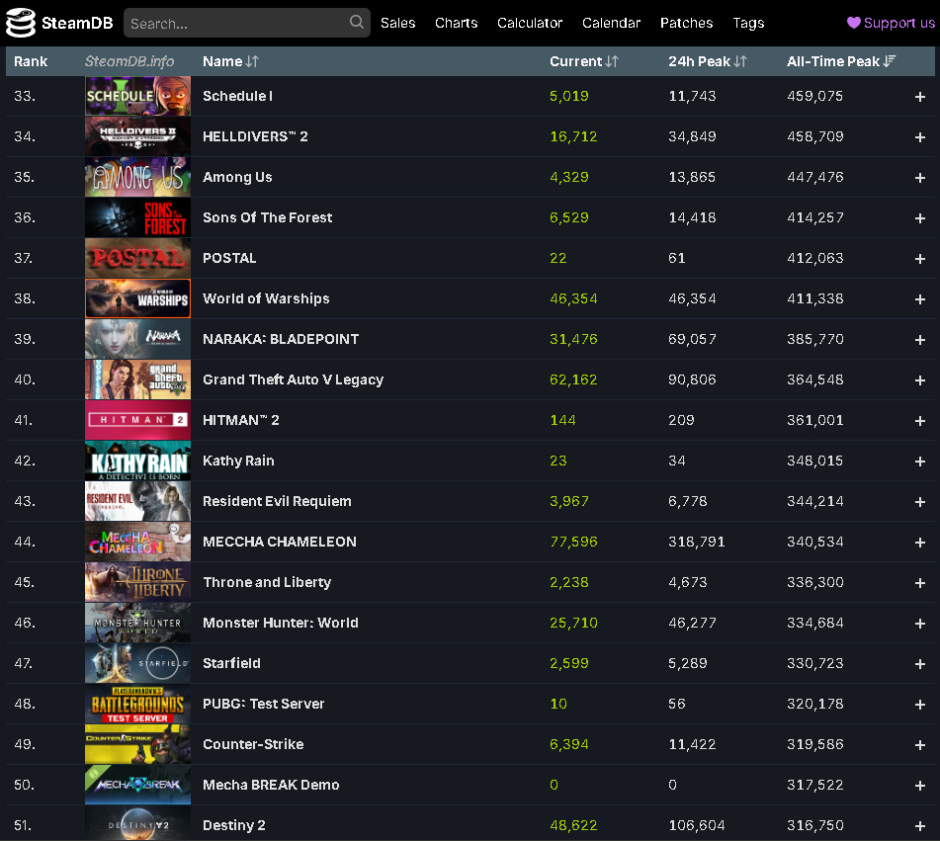The image size is (940, 841).
Task: Expand Sons Of The Forest plus
Action: [x=919, y=218]
